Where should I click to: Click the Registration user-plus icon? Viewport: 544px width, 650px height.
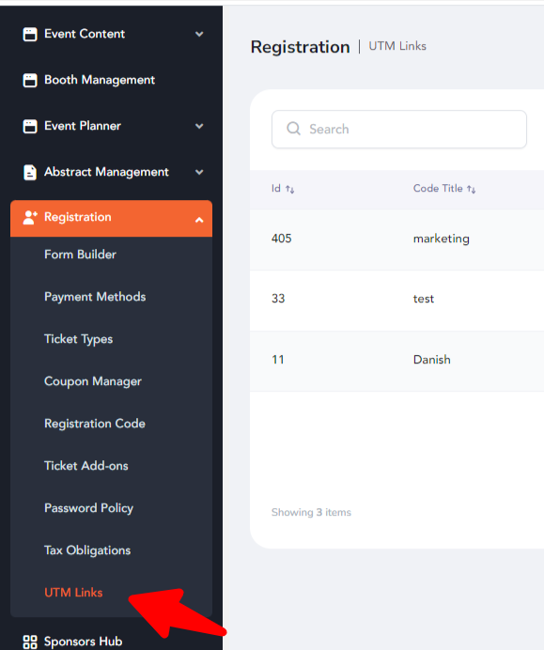coord(30,218)
